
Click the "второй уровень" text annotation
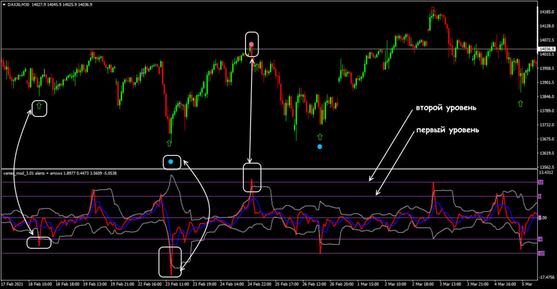point(447,108)
